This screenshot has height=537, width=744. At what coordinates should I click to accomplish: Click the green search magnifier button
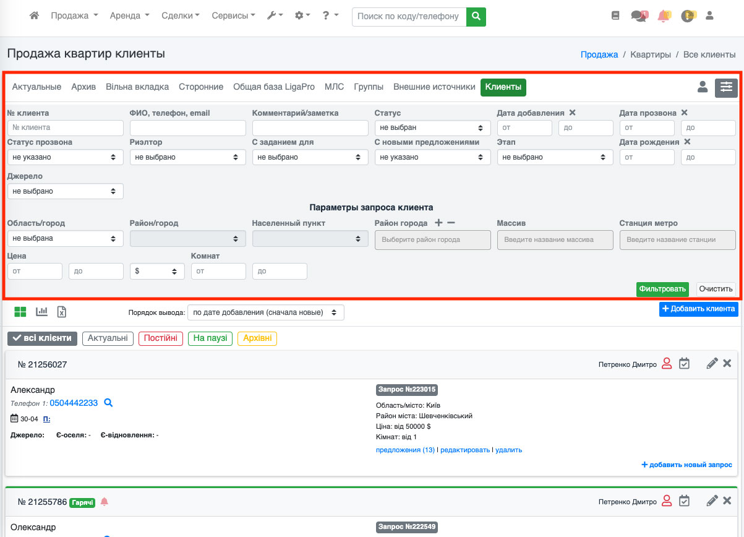(476, 16)
